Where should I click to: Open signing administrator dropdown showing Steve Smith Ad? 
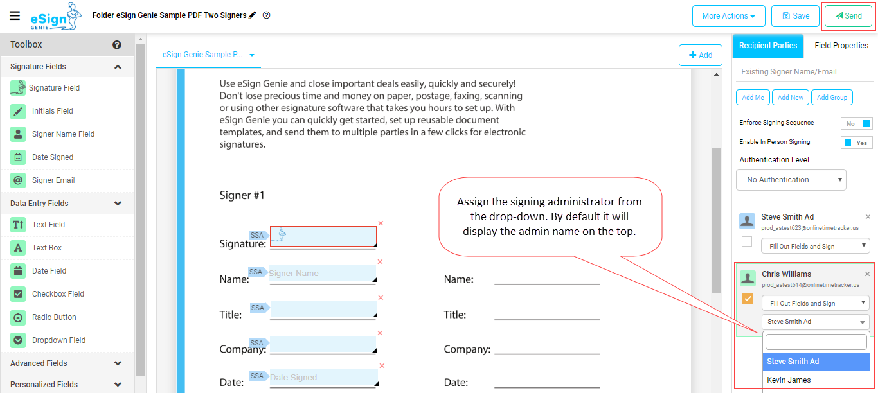click(x=815, y=322)
